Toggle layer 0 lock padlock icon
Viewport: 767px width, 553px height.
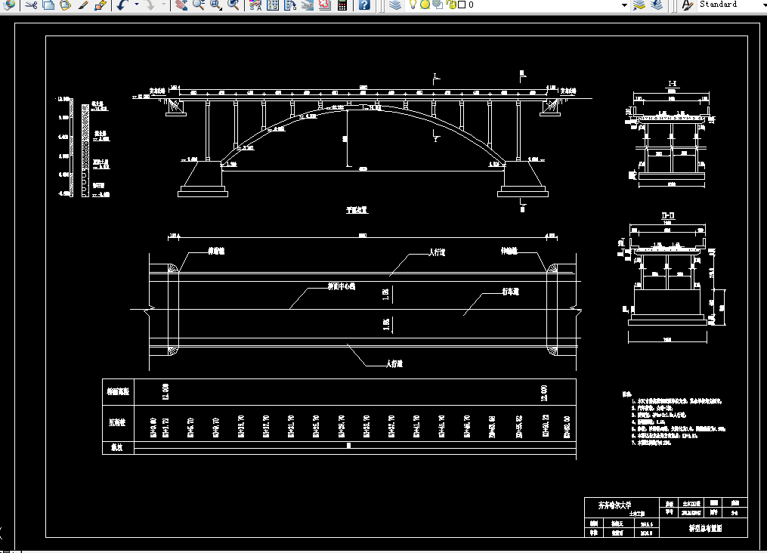[451, 5]
